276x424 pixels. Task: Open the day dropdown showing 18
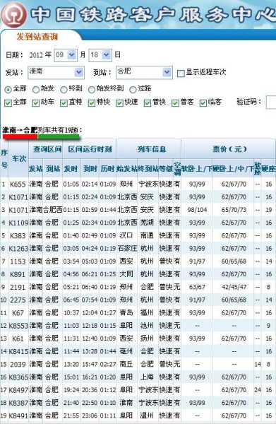100,55
